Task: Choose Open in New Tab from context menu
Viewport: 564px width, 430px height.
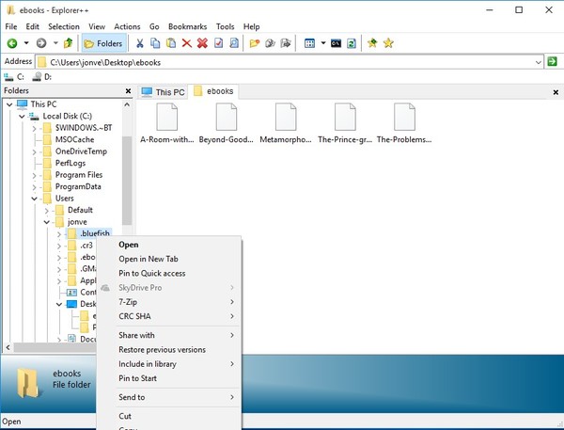Action: point(148,259)
